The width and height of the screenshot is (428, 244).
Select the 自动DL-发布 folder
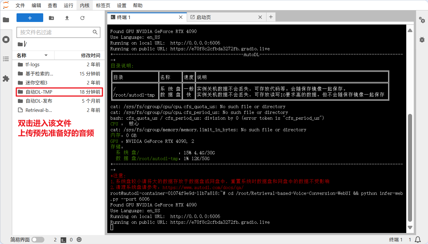point(59,101)
